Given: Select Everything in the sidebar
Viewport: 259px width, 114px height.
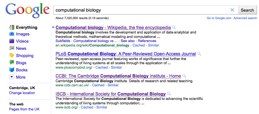Looking at the screenshot, I should coord(27,27).
